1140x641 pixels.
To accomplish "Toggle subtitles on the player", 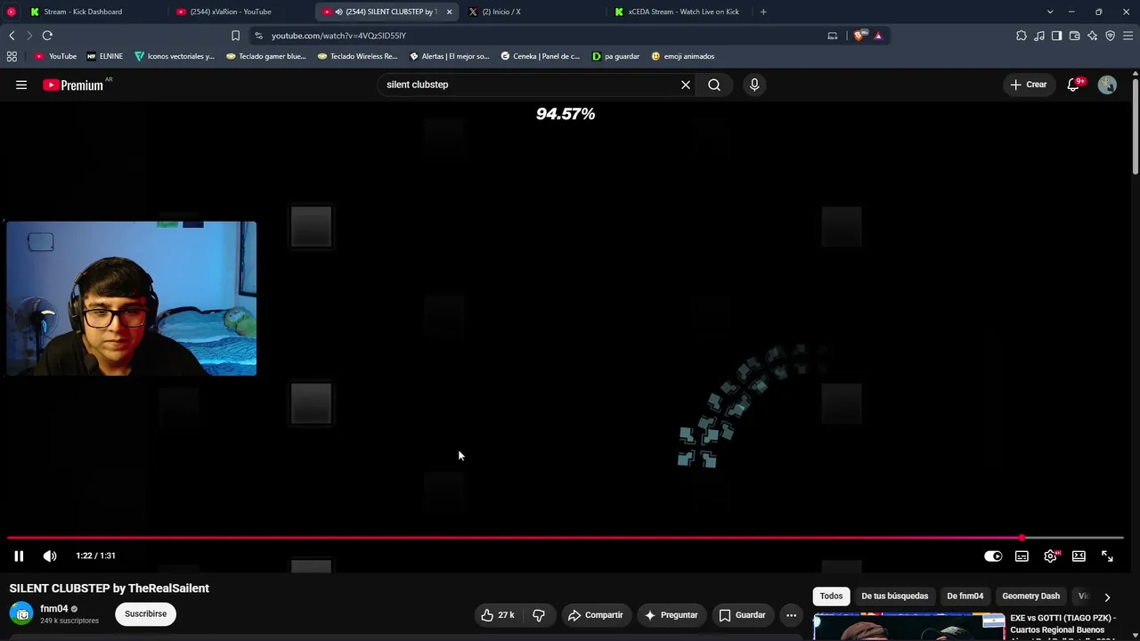I will click(1022, 556).
